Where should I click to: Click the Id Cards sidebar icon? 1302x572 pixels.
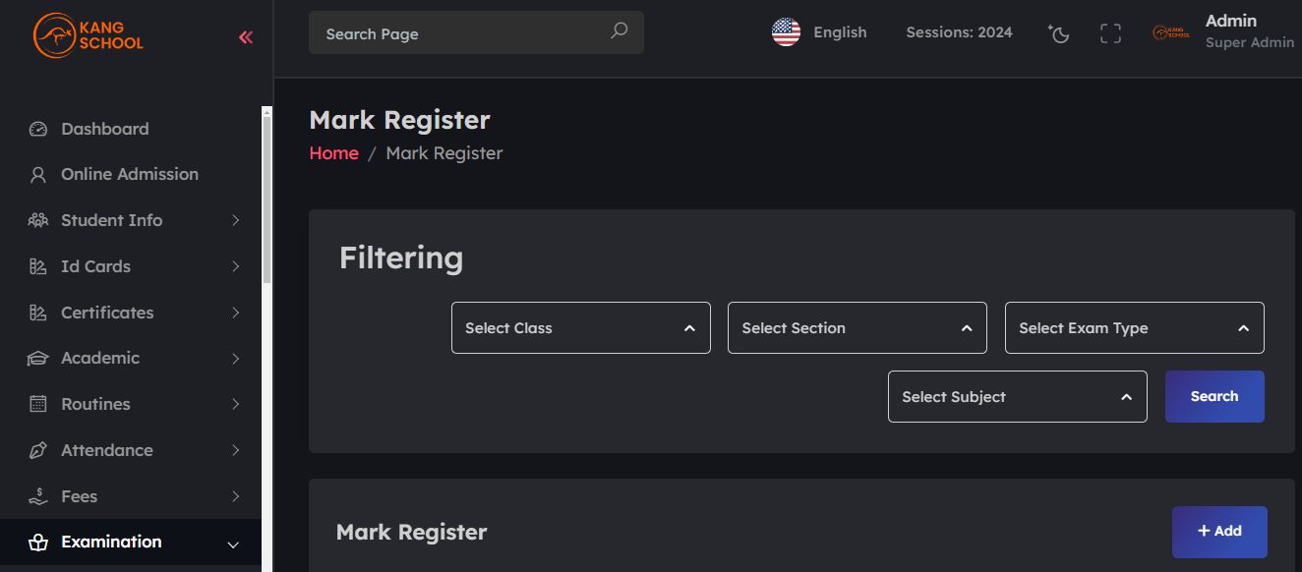38,266
